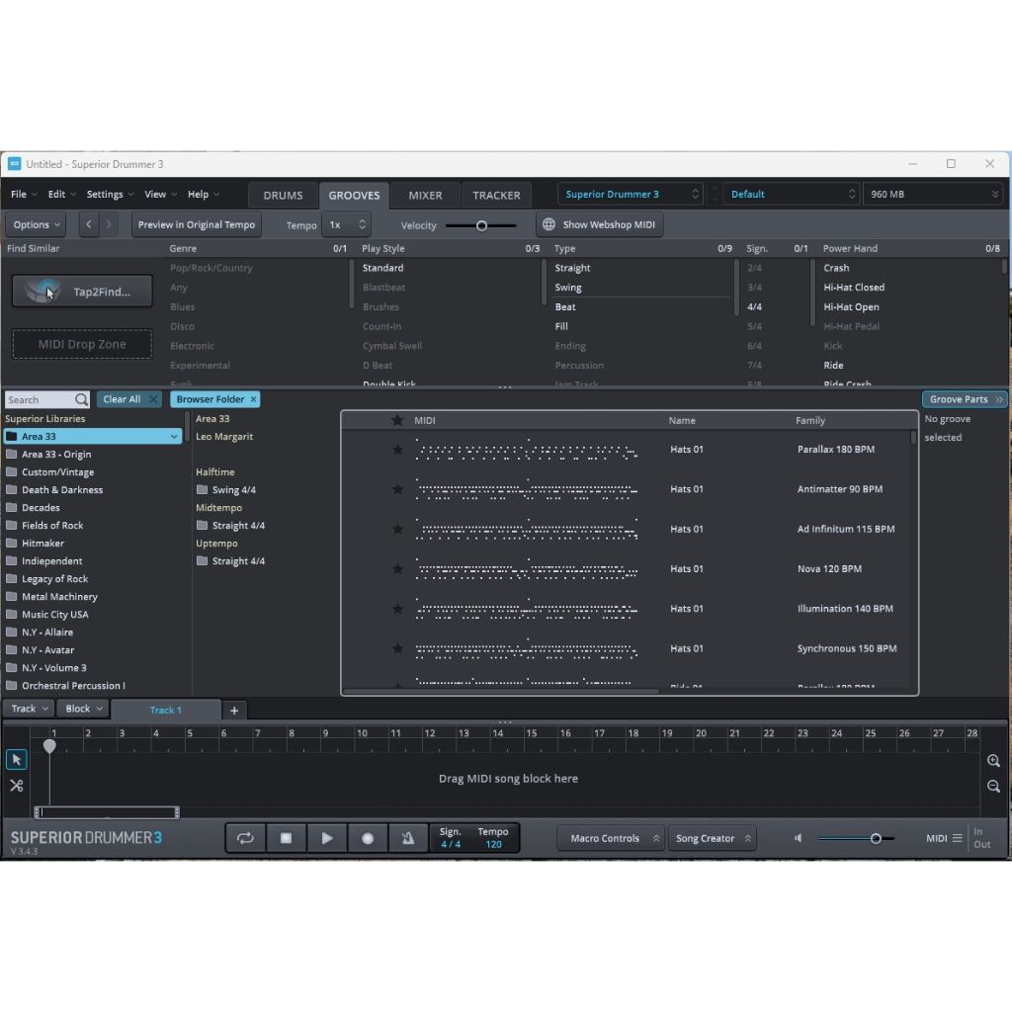The width and height of the screenshot is (1012, 1012).
Task: Switch to the MIXER tab
Action: tap(425, 196)
